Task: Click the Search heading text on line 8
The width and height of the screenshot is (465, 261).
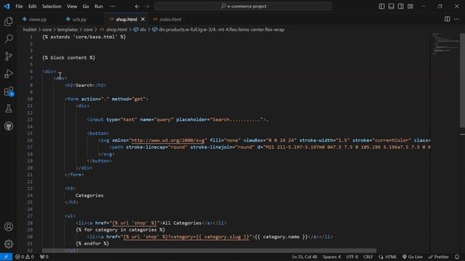Action: [x=84, y=86]
